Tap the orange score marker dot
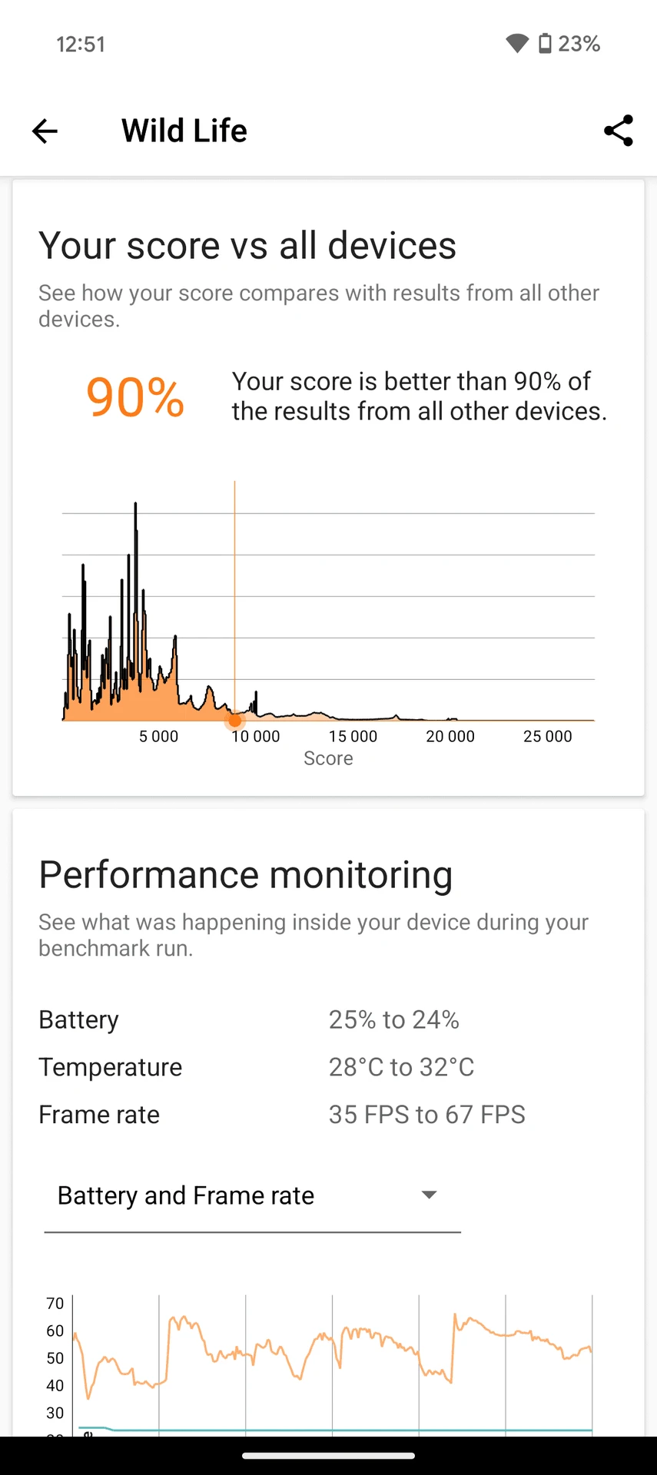 click(x=234, y=721)
